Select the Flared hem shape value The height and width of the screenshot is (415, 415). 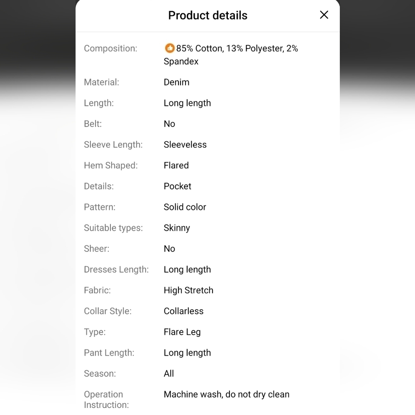pos(176,165)
